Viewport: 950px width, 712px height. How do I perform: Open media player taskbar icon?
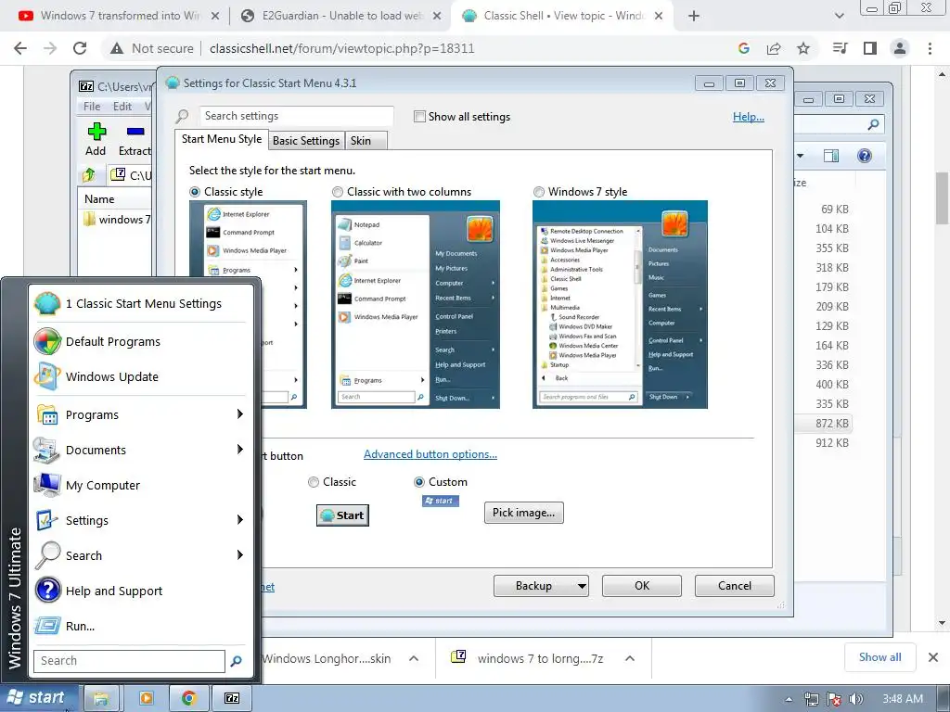pyautogui.click(x=146, y=698)
